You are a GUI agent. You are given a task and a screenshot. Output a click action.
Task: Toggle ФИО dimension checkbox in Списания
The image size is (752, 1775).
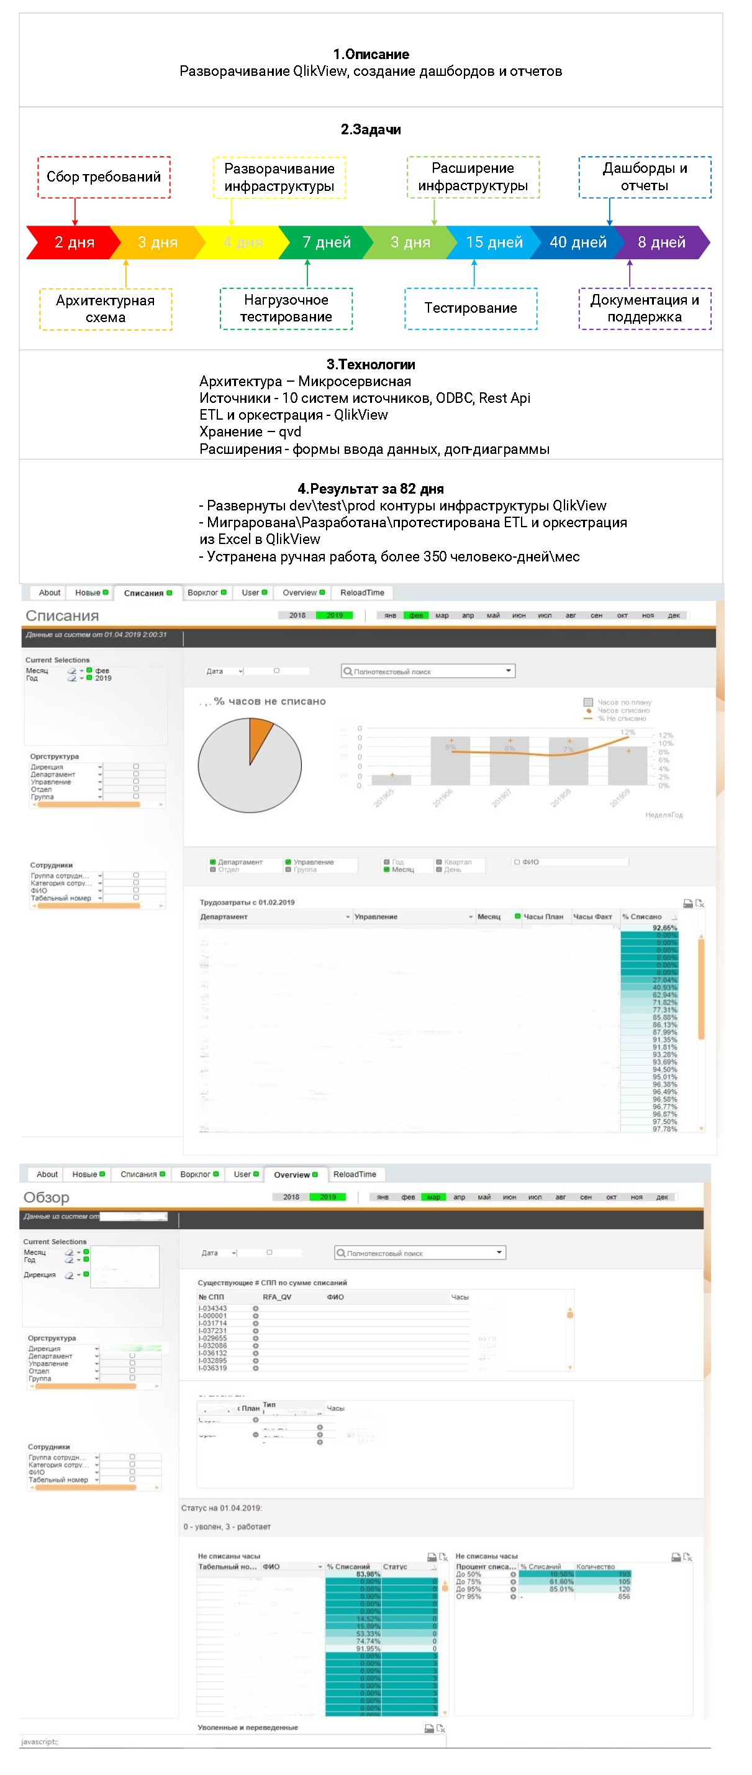(x=517, y=862)
